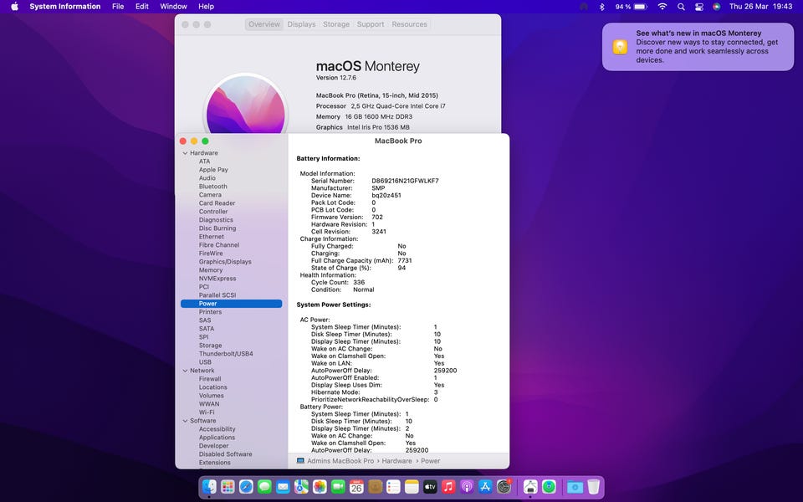803x502 pixels.
Task: Select Firewall under Network
Action: pyautogui.click(x=210, y=379)
